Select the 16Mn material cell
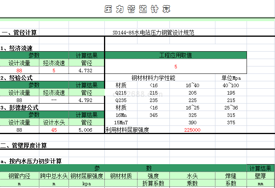 pos(121,115)
